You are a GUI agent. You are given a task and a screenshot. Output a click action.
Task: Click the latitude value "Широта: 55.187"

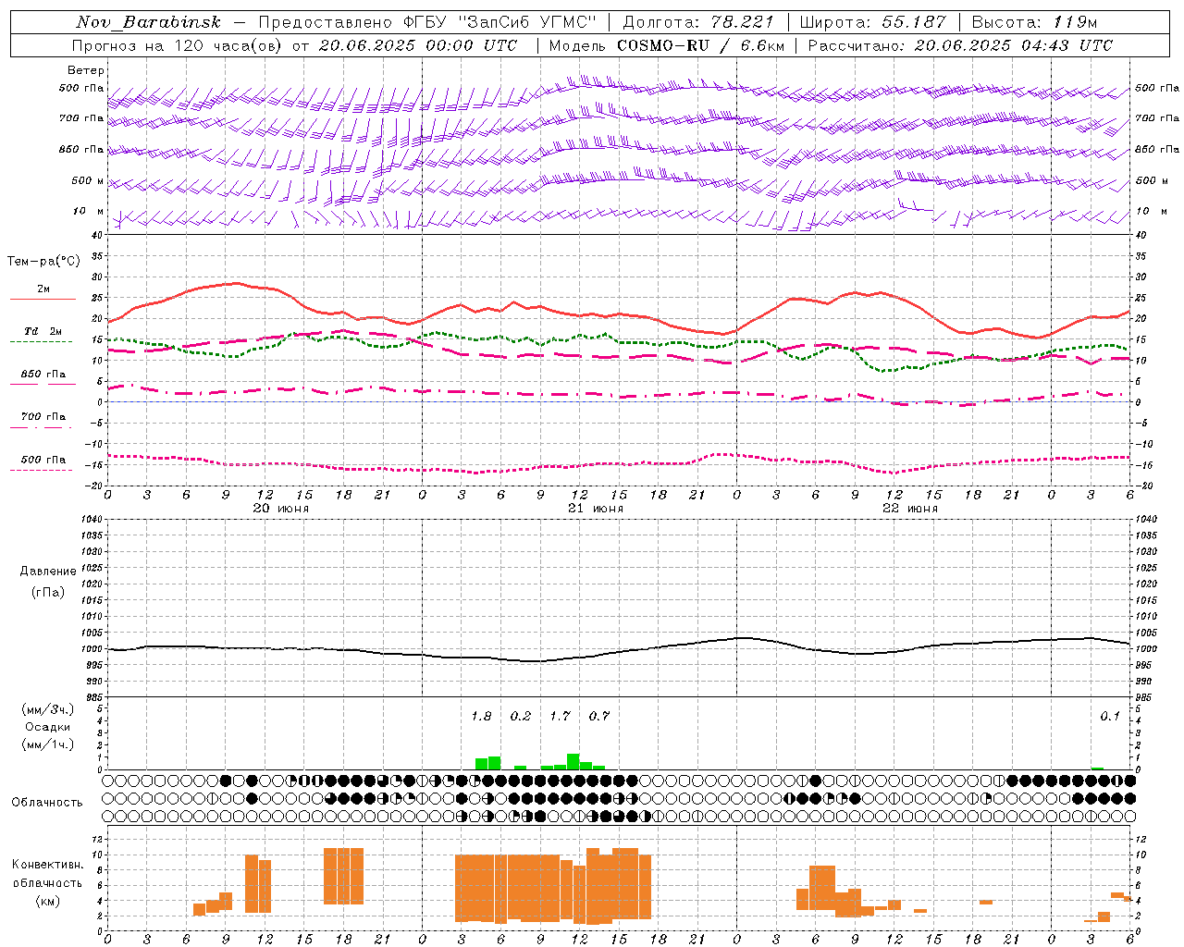tap(873, 22)
